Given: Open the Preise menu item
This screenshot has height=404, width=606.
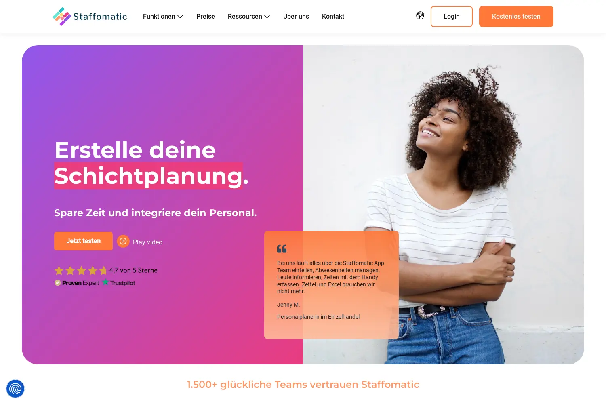Looking at the screenshot, I should (206, 17).
